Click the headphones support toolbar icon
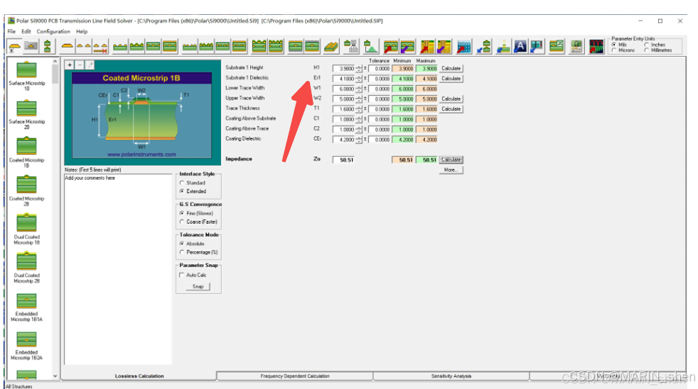The height and width of the screenshot is (389, 698). point(576,46)
